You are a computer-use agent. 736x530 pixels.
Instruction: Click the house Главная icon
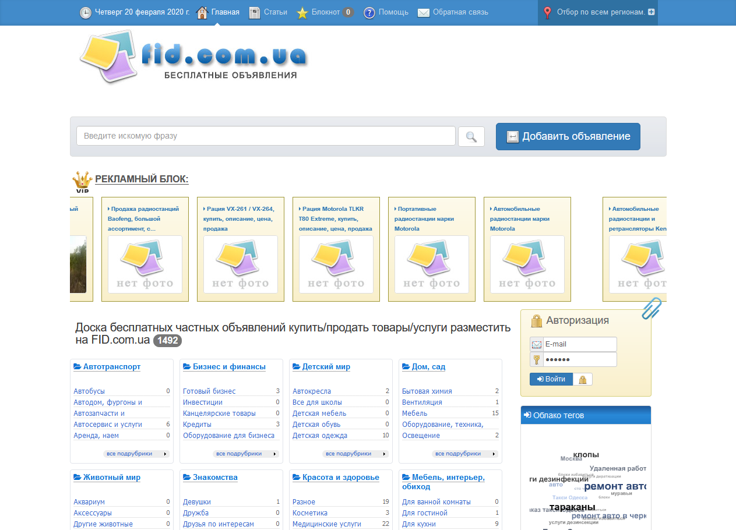click(x=202, y=13)
